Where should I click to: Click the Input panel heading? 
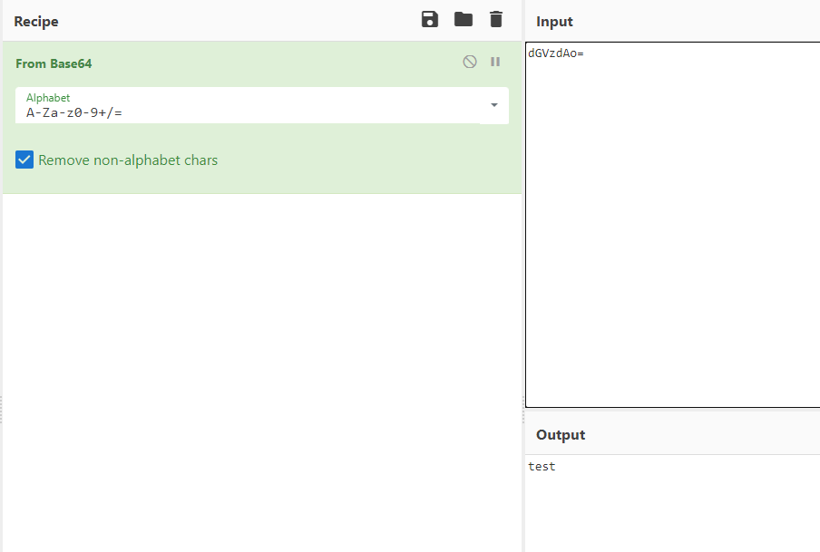click(554, 22)
